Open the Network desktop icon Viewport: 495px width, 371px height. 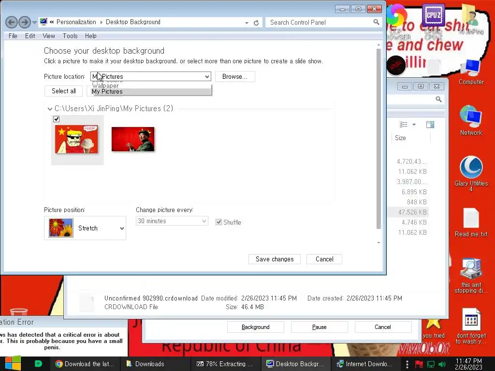[x=471, y=120]
